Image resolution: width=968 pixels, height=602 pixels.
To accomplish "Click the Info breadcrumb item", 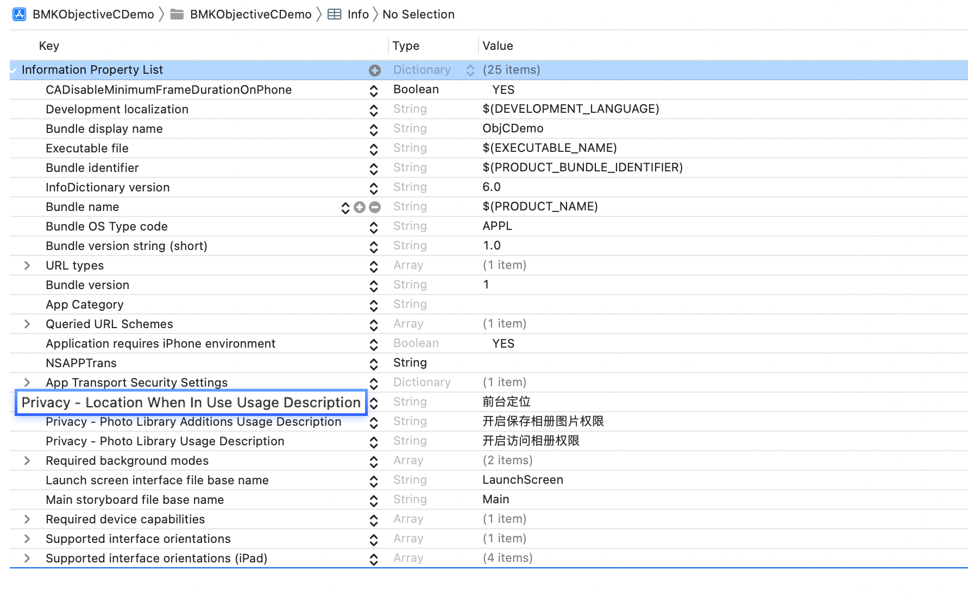I will [358, 15].
